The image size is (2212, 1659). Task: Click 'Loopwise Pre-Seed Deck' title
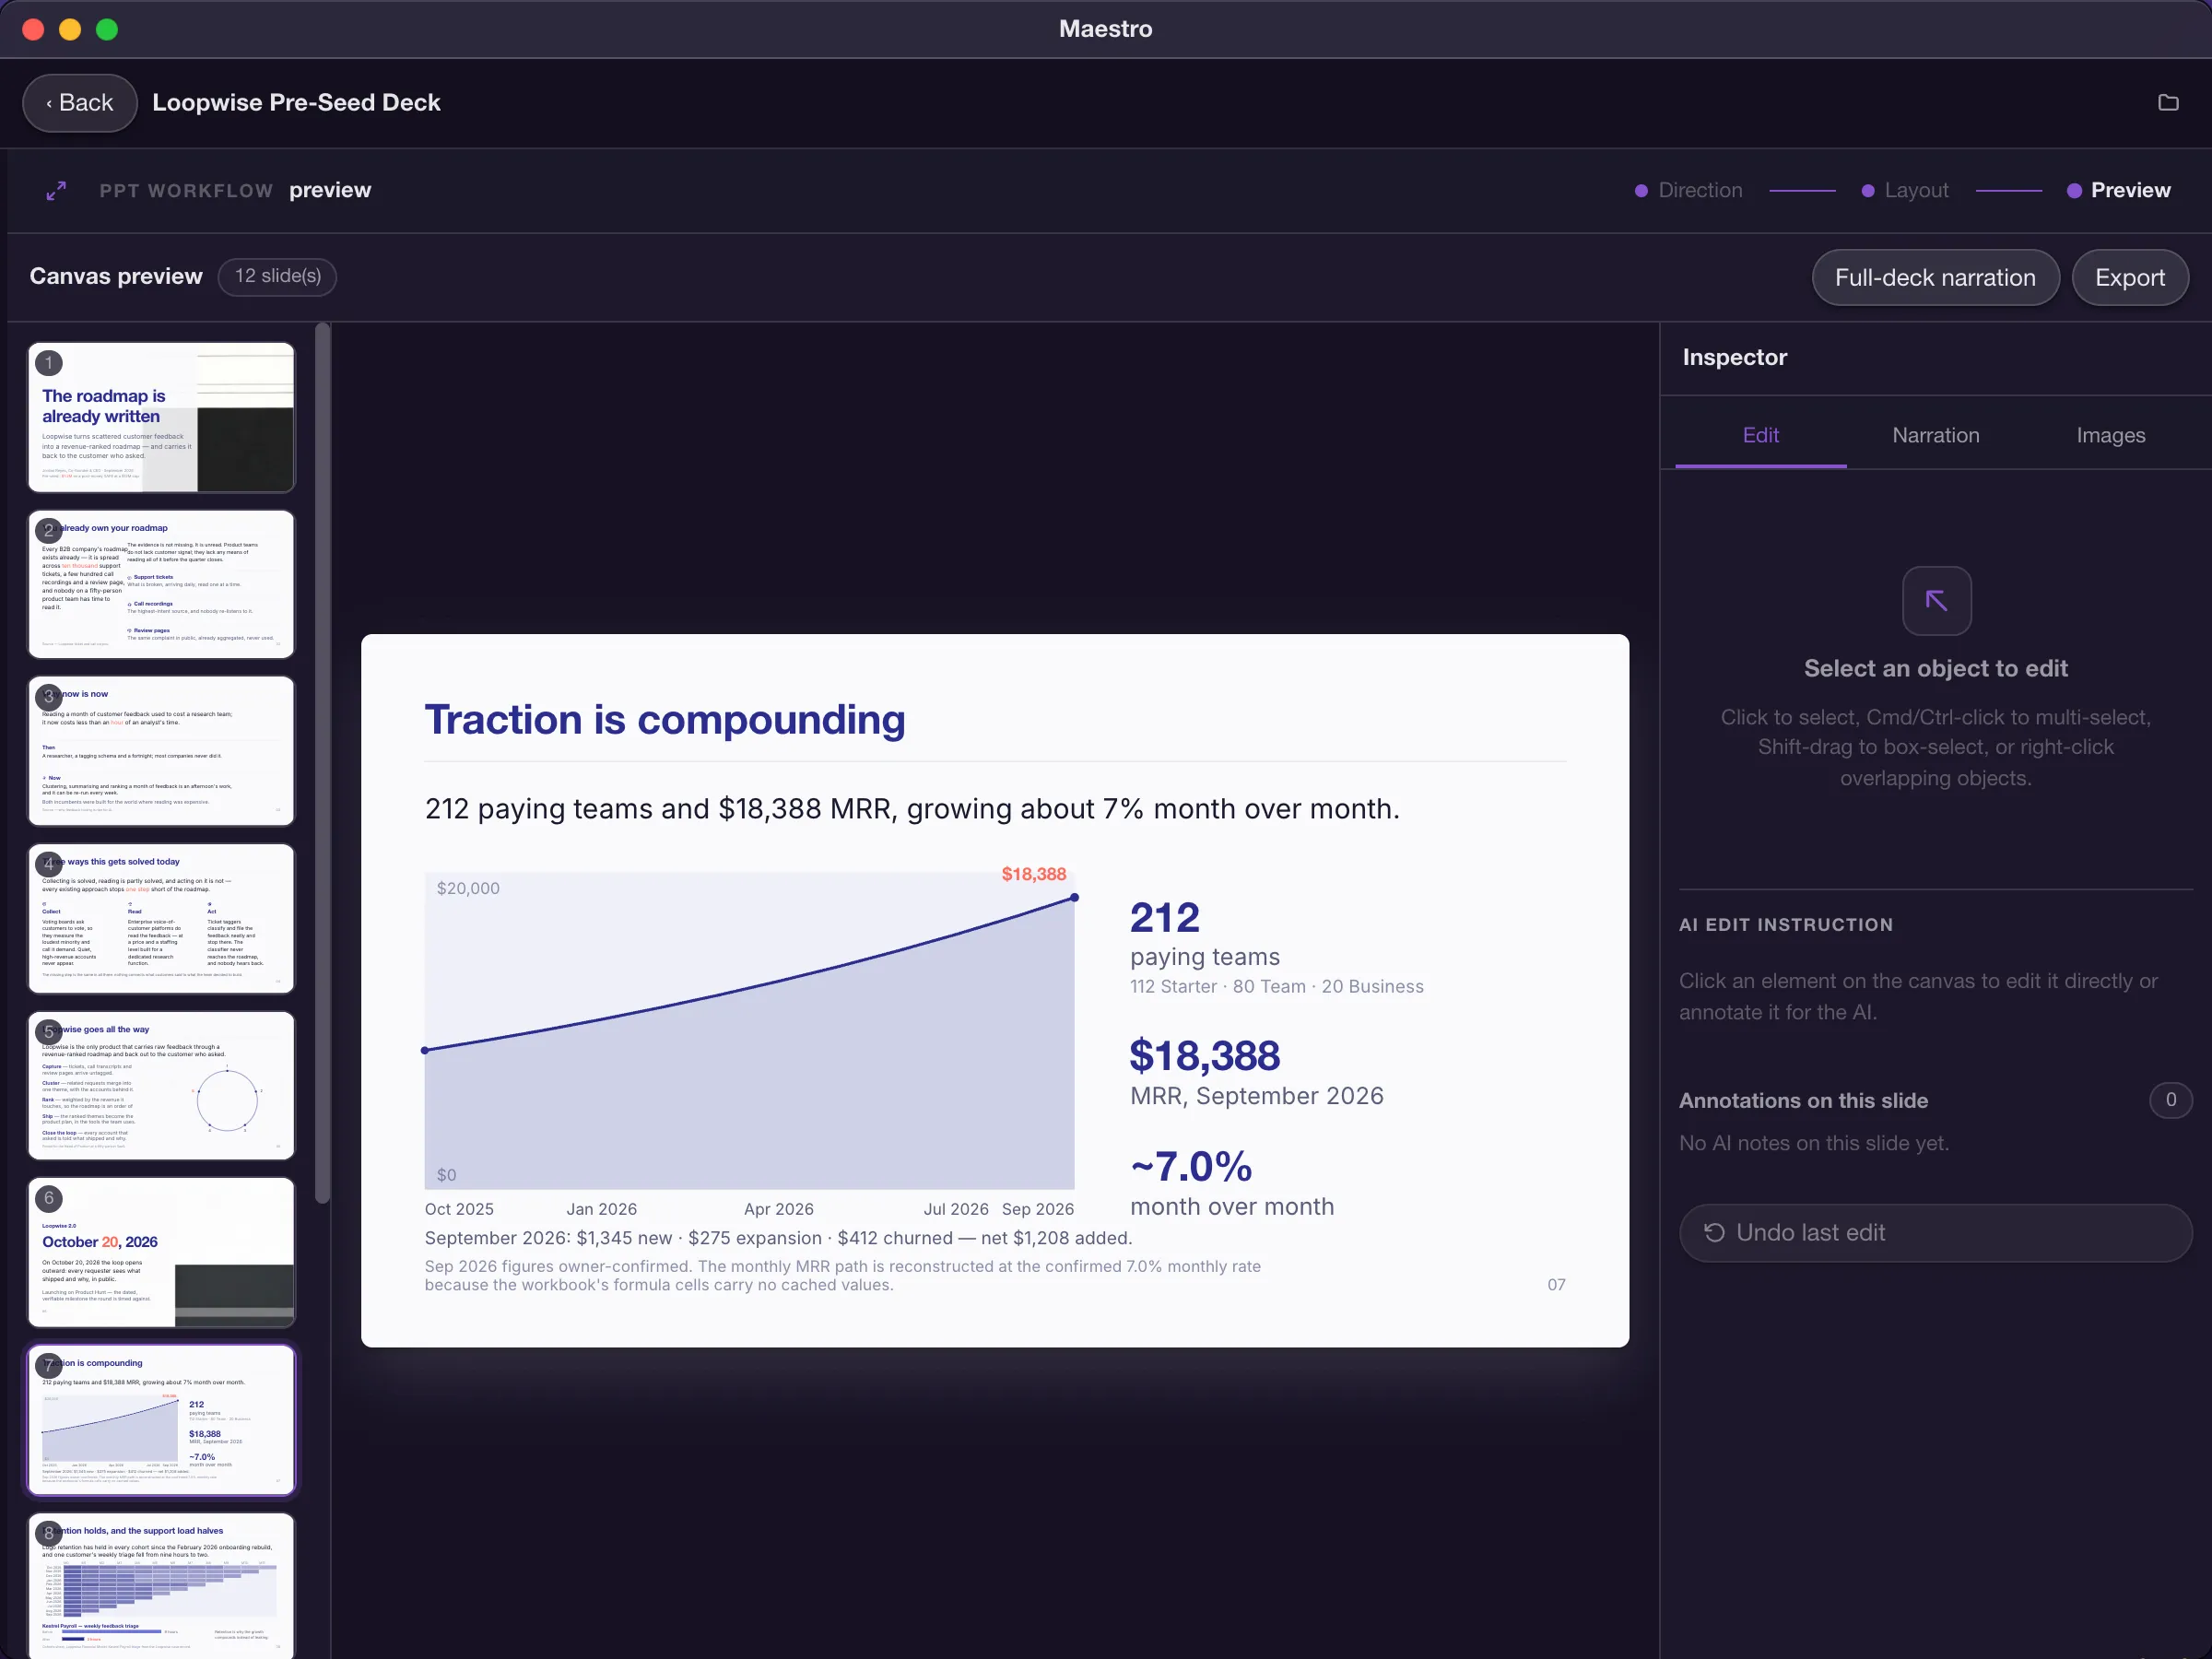pyautogui.click(x=296, y=102)
